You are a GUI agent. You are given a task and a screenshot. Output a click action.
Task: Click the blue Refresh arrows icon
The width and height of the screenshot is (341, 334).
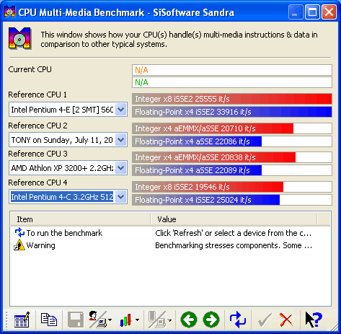coord(237,320)
